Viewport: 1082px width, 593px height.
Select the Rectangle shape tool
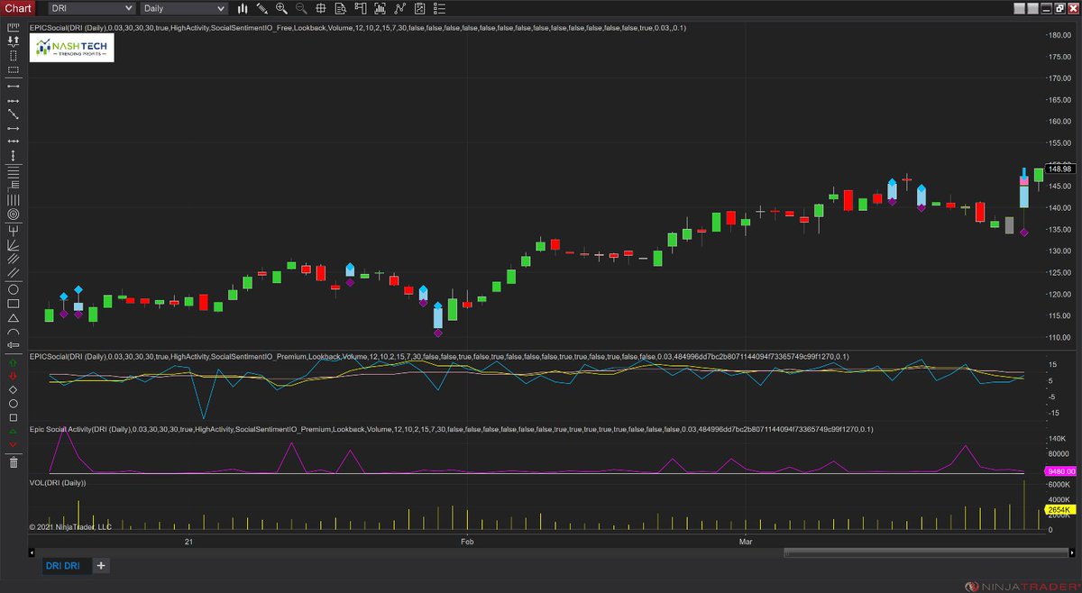[x=14, y=304]
